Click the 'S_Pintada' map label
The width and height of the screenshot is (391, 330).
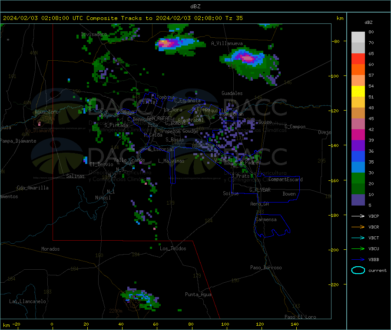(116, 125)
